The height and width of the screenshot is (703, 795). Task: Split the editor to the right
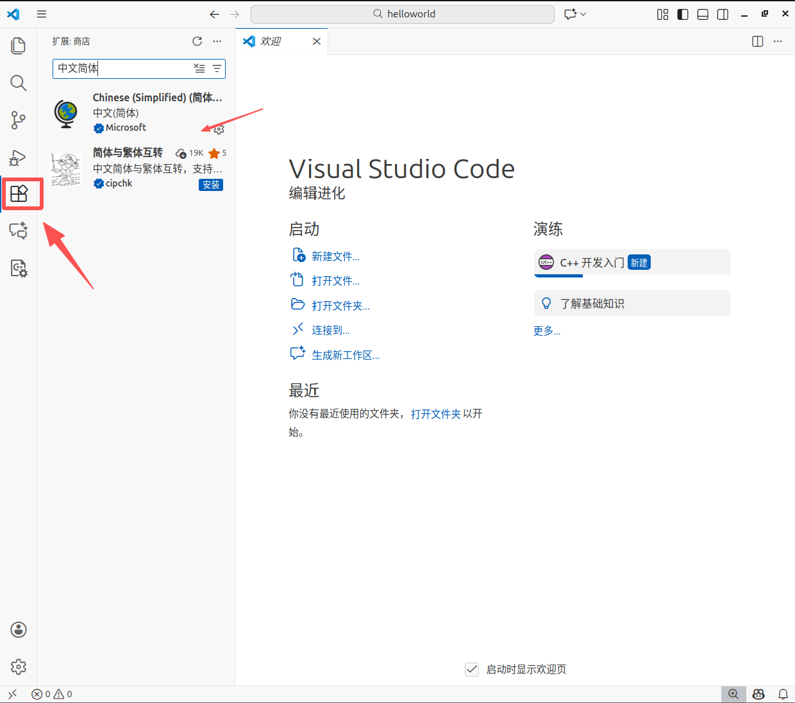tap(758, 41)
